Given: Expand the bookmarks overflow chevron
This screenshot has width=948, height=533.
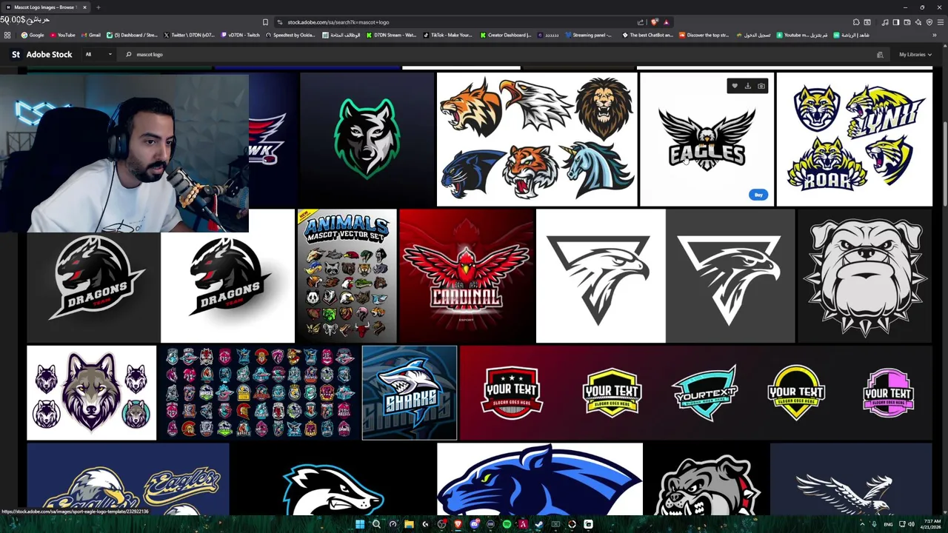Looking at the screenshot, I should 934,35.
